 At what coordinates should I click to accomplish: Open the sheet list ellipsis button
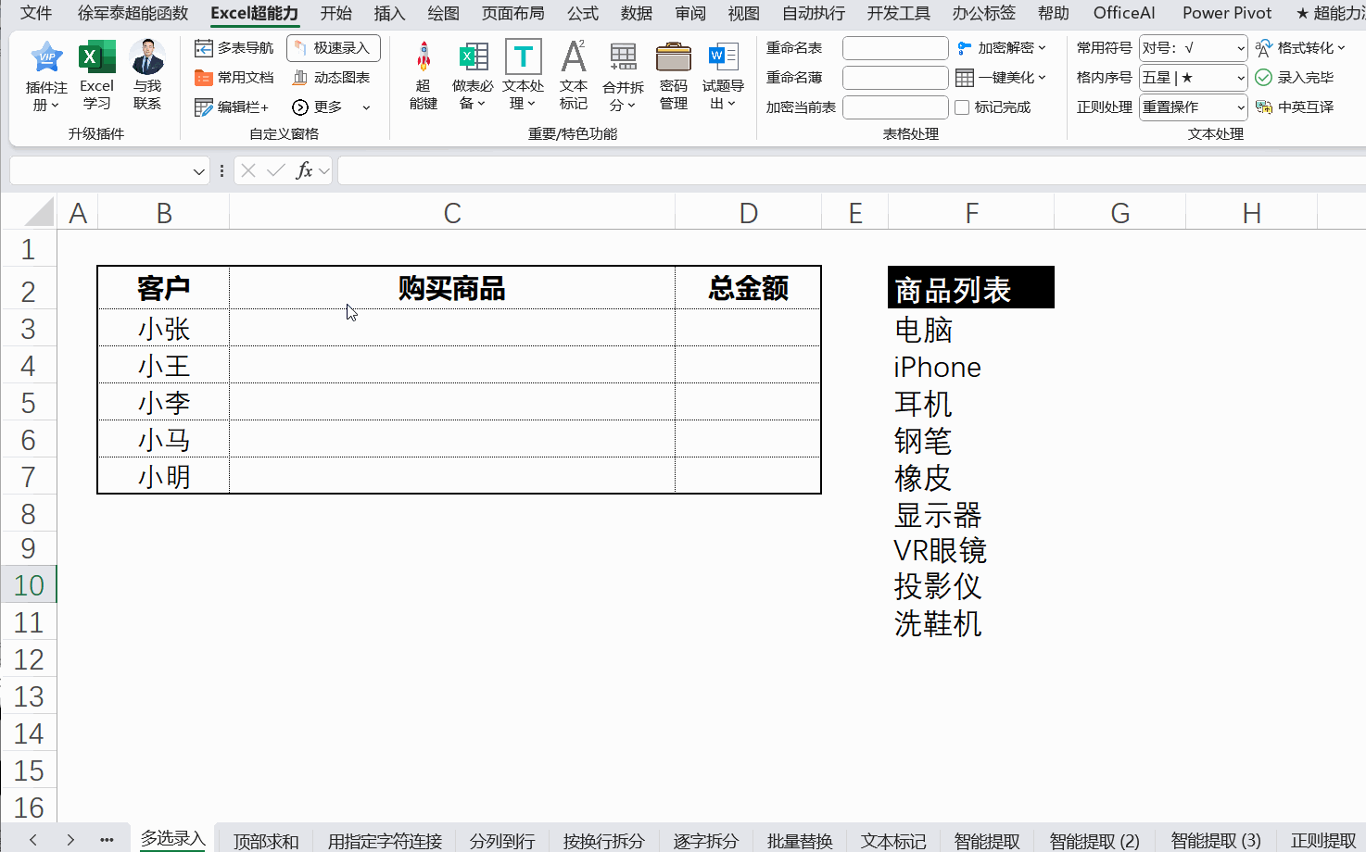click(107, 840)
